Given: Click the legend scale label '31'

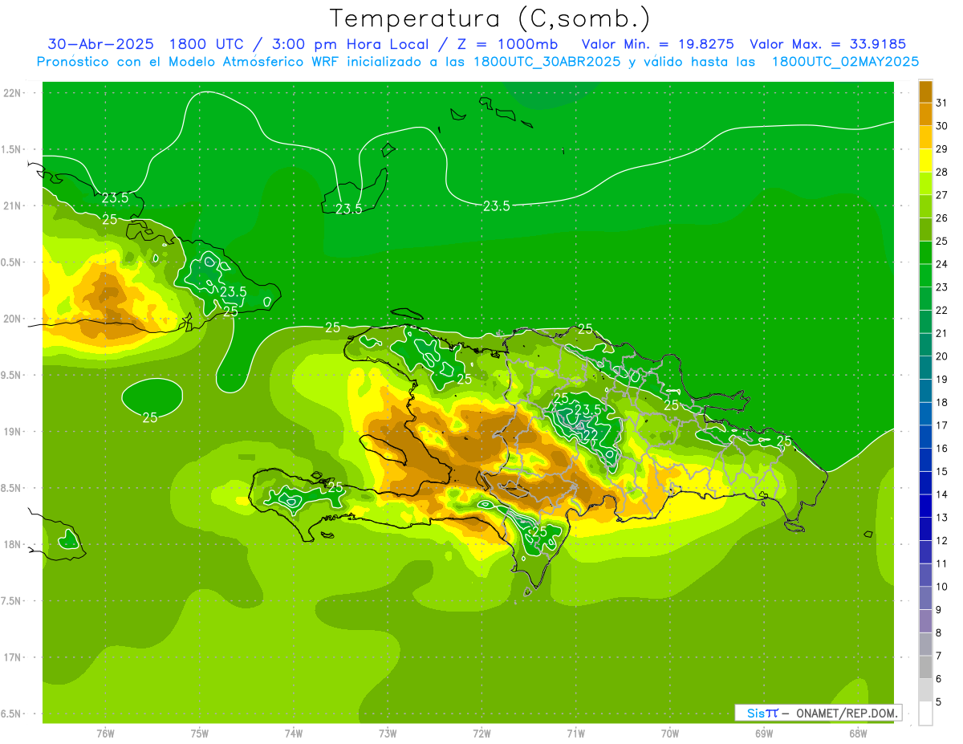Looking at the screenshot, I should (x=942, y=103).
